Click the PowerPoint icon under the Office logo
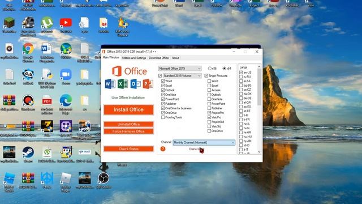 coord(148,84)
